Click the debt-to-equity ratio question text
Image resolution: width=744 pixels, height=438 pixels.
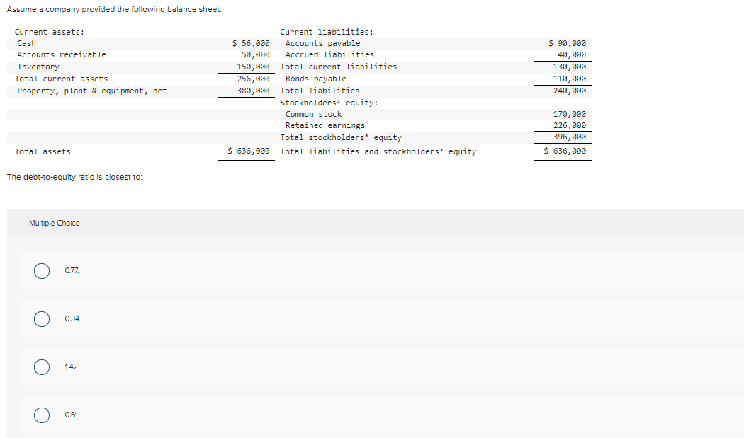coord(74,178)
